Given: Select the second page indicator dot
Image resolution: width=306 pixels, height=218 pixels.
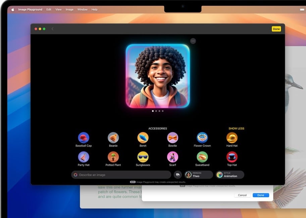Looking at the screenshot, I should (156, 111).
